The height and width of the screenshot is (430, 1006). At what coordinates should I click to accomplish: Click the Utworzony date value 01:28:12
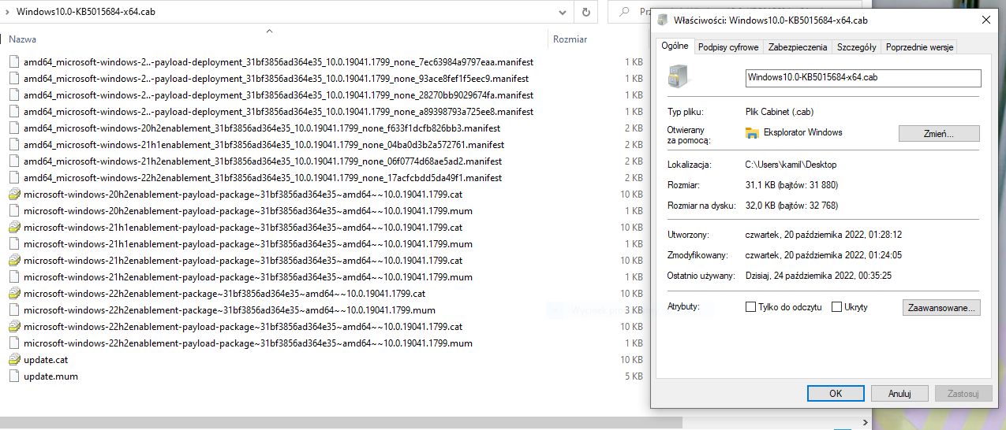823,235
